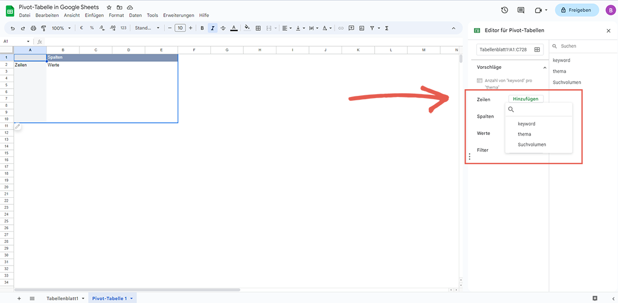Image resolution: width=618 pixels, height=303 pixels.
Task: Open text rotation dropdown
Action: (327, 28)
